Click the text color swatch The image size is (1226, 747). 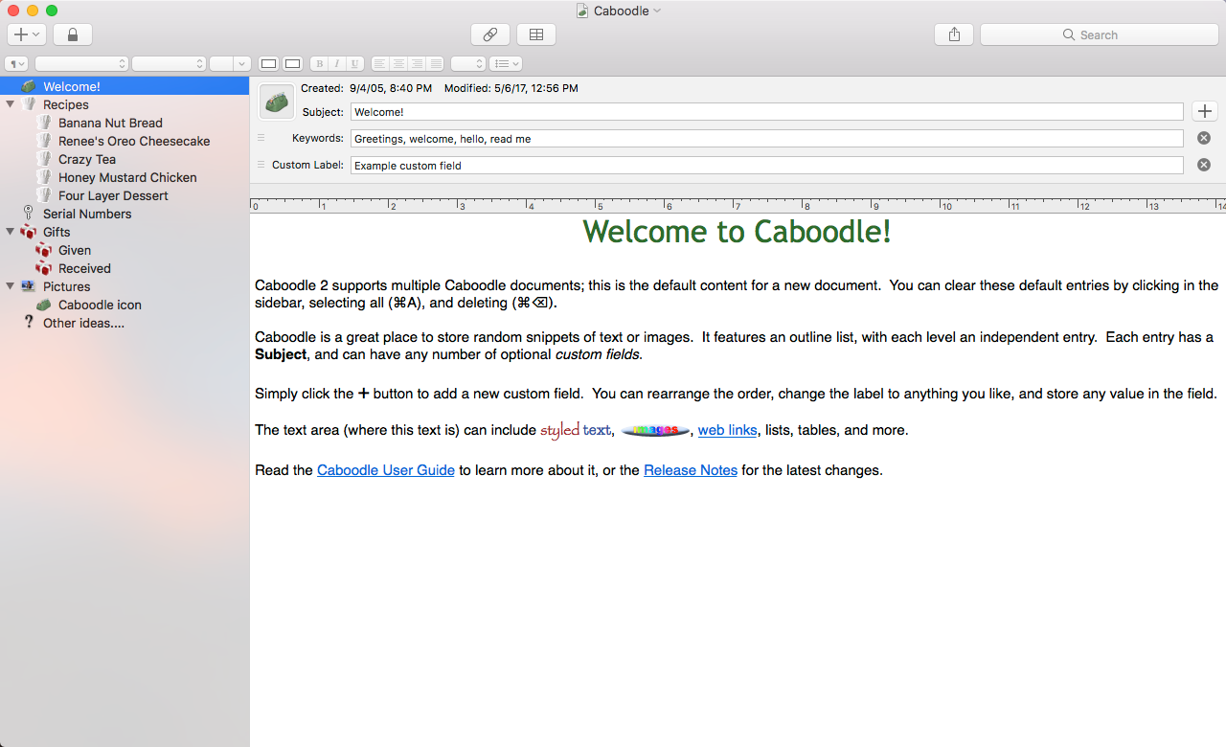click(269, 64)
